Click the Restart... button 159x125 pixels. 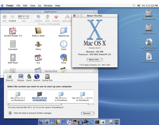[88, 113]
